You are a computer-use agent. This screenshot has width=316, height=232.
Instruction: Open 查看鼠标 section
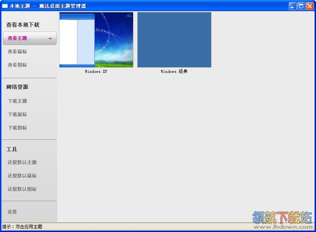click(17, 52)
